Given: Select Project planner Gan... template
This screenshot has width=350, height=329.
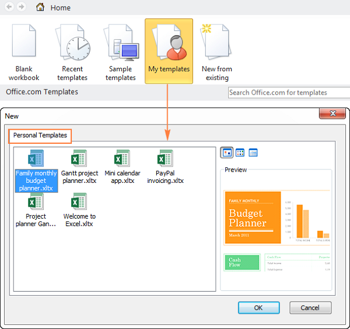Looking at the screenshot, I should click(36, 210).
